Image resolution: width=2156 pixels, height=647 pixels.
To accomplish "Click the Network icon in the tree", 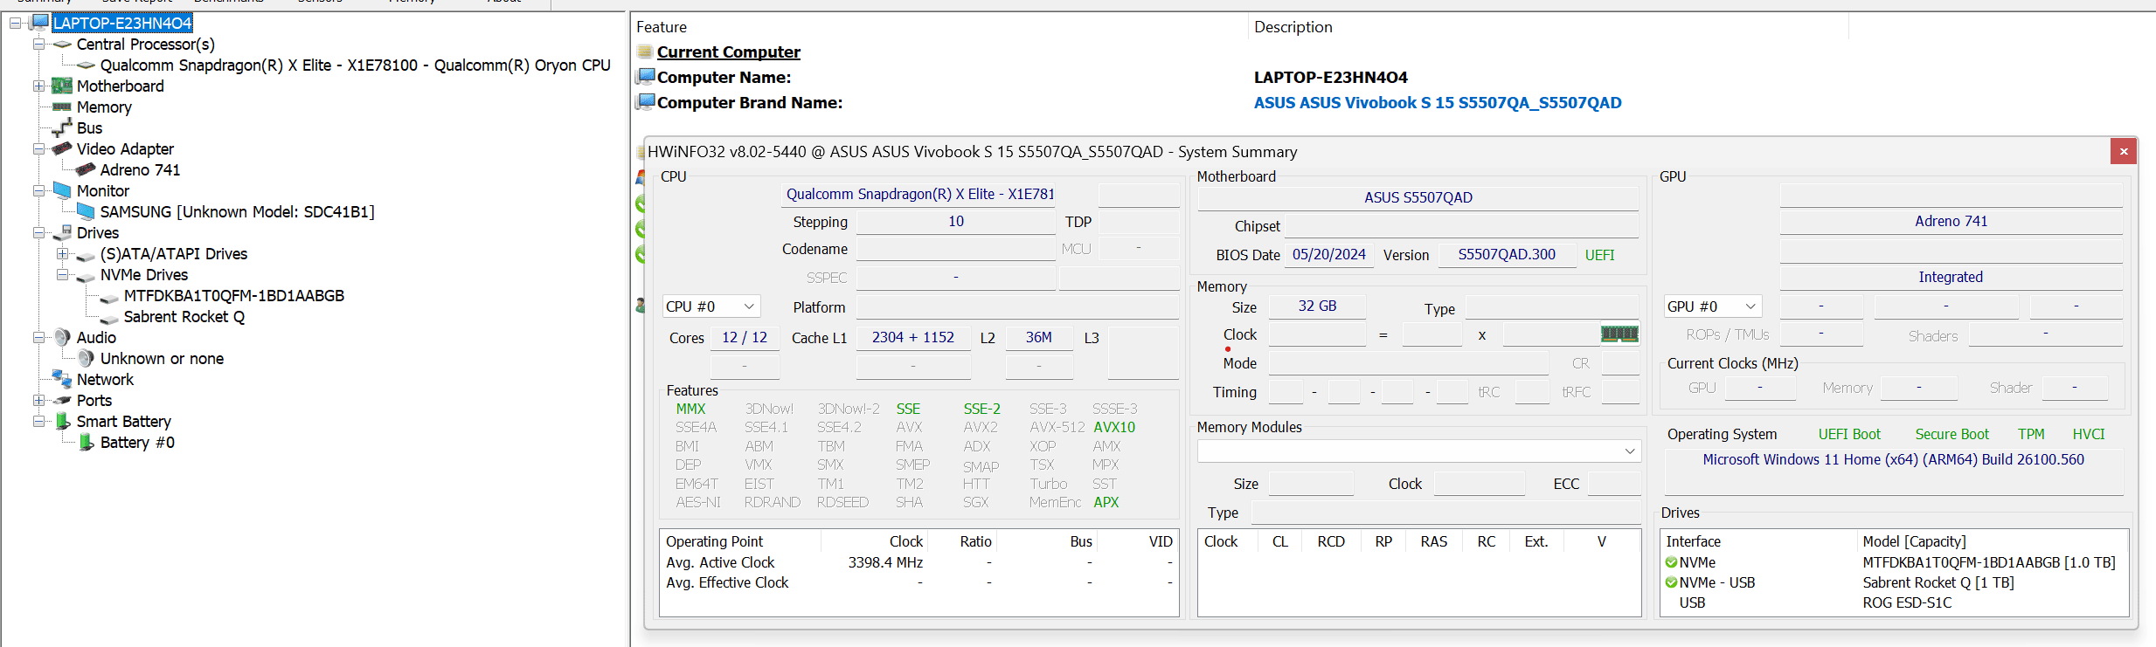I will [x=62, y=379].
